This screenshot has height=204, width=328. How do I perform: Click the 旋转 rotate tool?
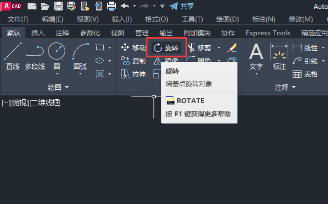point(166,48)
